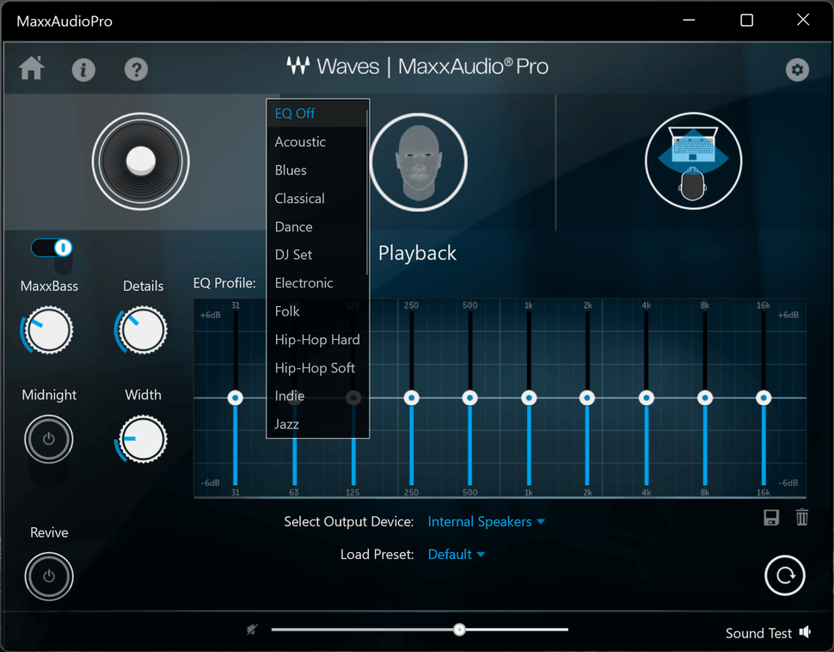The width and height of the screenshot is (834, 652).
Task: Choose the DJ Set EQ profile
Action: click(x=316, y=255)
